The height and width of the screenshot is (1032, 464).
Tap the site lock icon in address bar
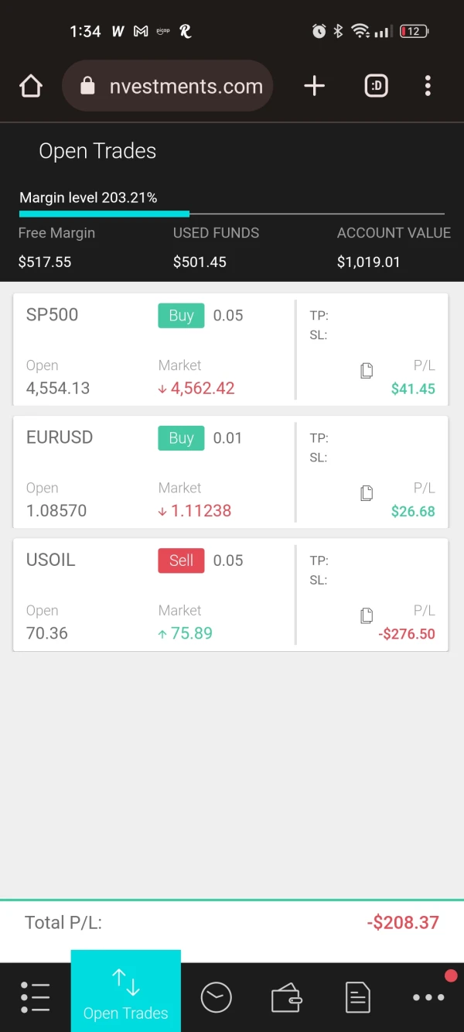(x=87, y=86)
